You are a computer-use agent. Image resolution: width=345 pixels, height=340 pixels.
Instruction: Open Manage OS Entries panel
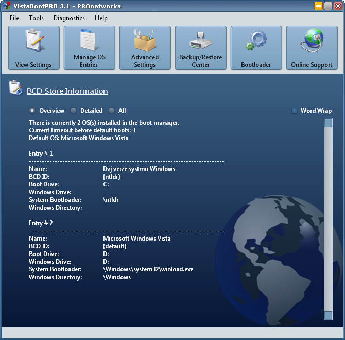point(90,47)
